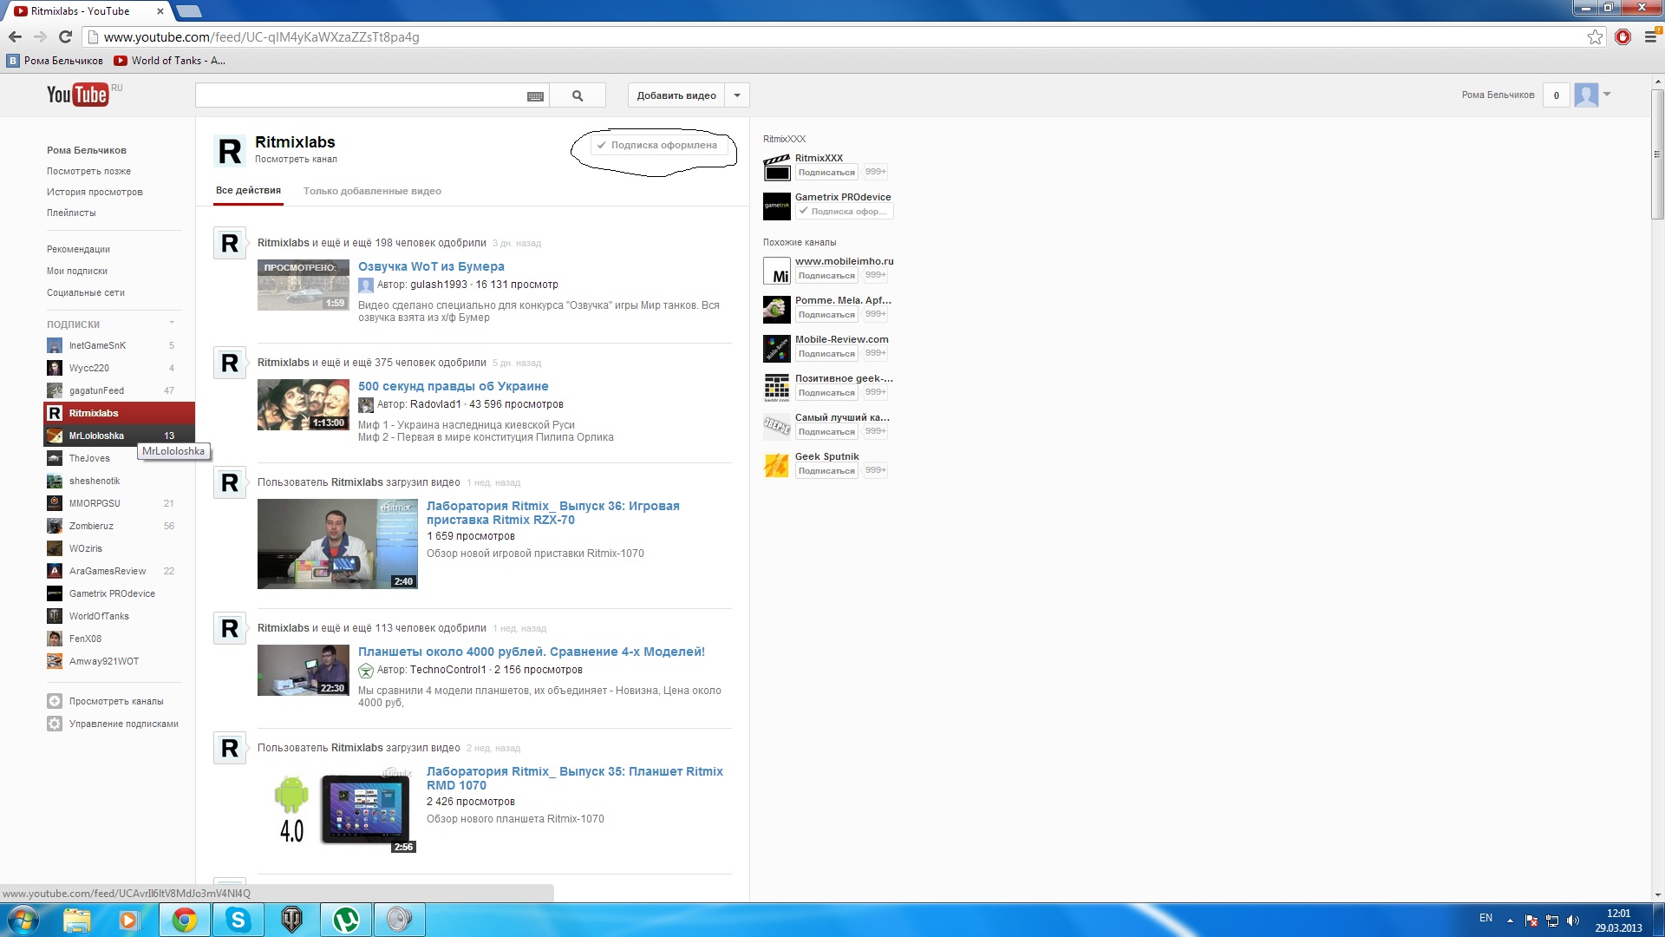Switch to Только добавленные видео tab
The height and width of the screenshot is (937, 1665).
coord(372,191)
